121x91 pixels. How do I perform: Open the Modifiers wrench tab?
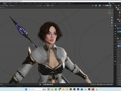(x=115, y=50)
